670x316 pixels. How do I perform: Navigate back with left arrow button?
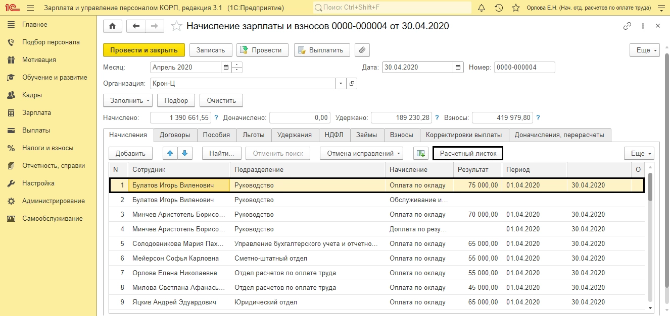(135, 26)
